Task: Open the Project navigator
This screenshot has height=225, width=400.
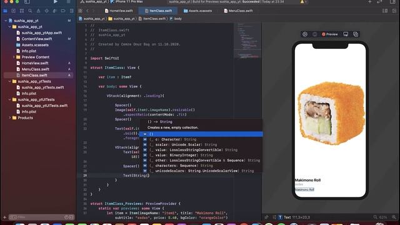Action: (5, 11)
